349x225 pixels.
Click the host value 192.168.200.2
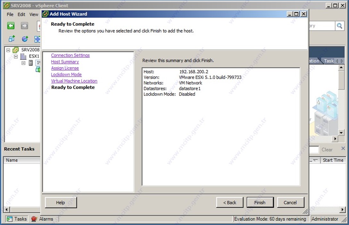tap(194, 72)
